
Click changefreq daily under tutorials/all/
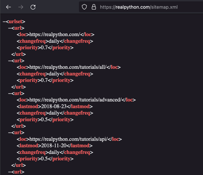point(54,74)
